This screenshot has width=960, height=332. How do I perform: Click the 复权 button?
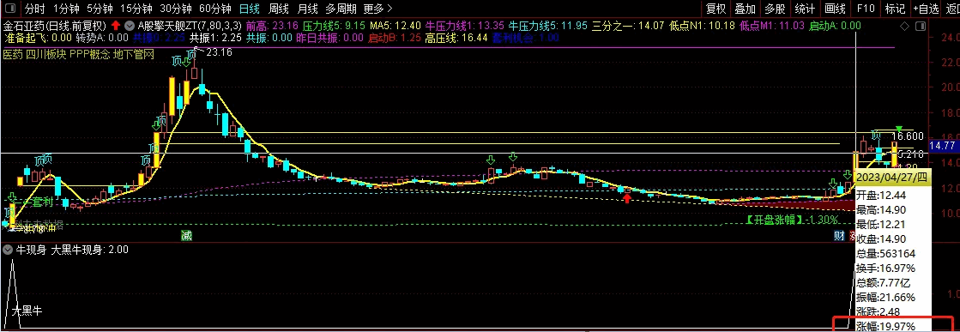tap(715, 9)
